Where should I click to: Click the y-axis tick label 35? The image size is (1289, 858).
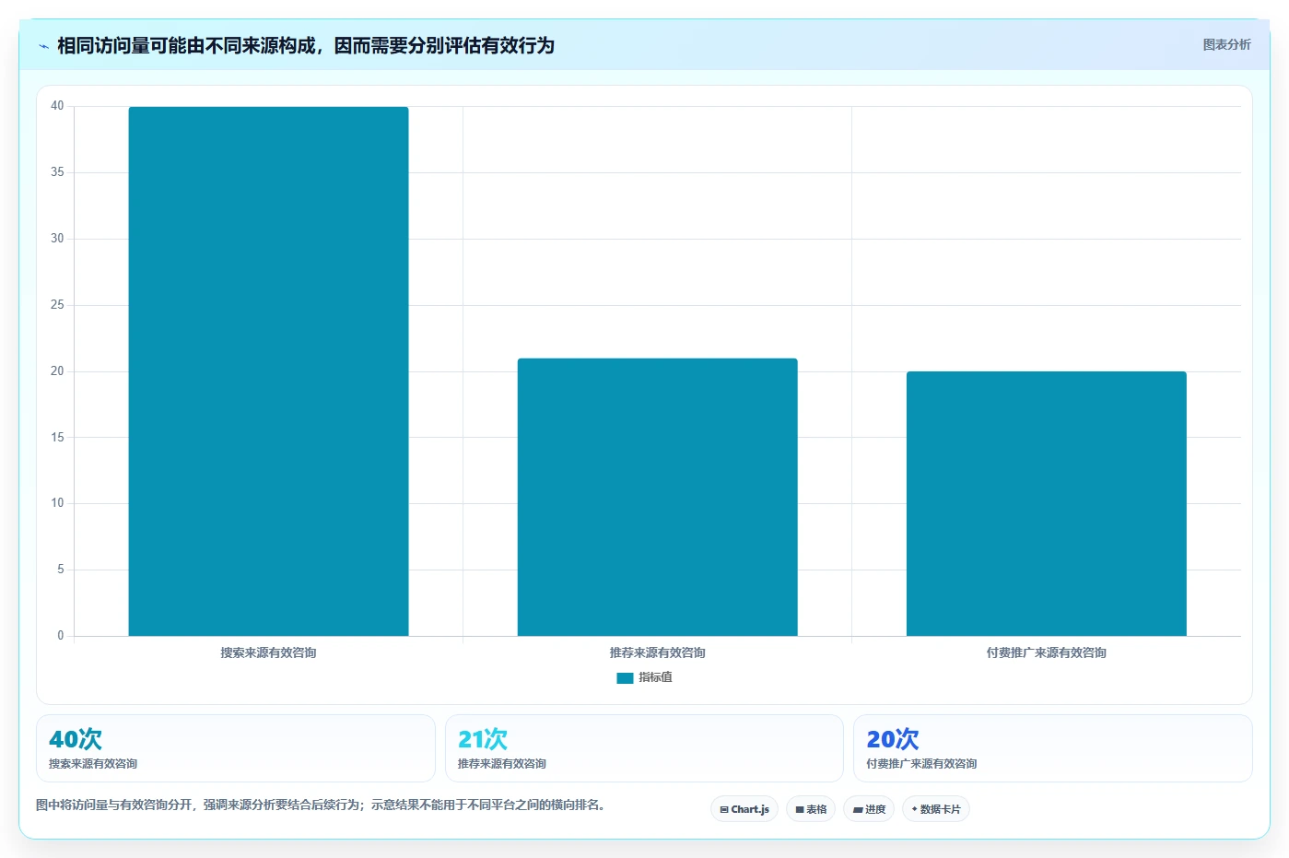click(x=57, y=172)
